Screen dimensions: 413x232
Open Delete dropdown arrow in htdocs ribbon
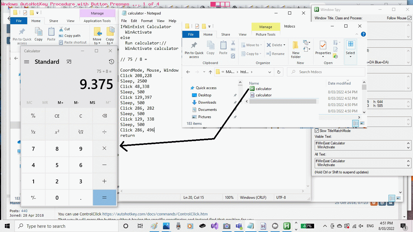tap(284, 45)
